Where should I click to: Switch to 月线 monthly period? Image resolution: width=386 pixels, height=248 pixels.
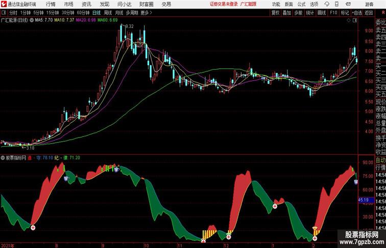pos(119,13)
